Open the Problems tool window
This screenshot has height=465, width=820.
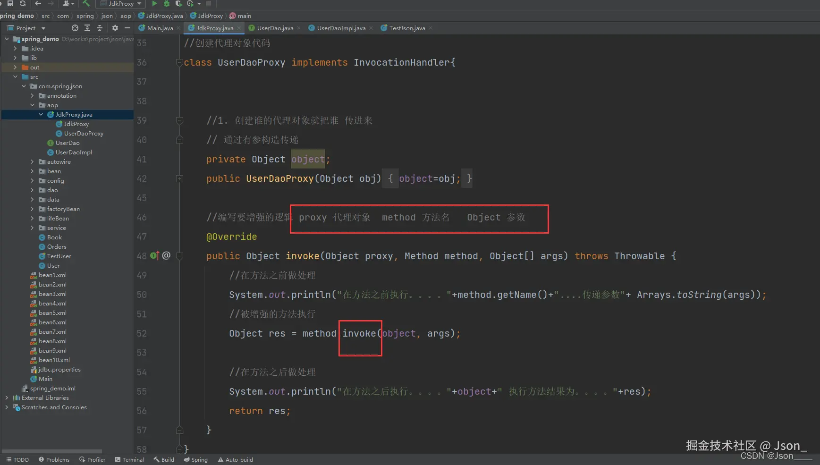click(x=54, y=460)
